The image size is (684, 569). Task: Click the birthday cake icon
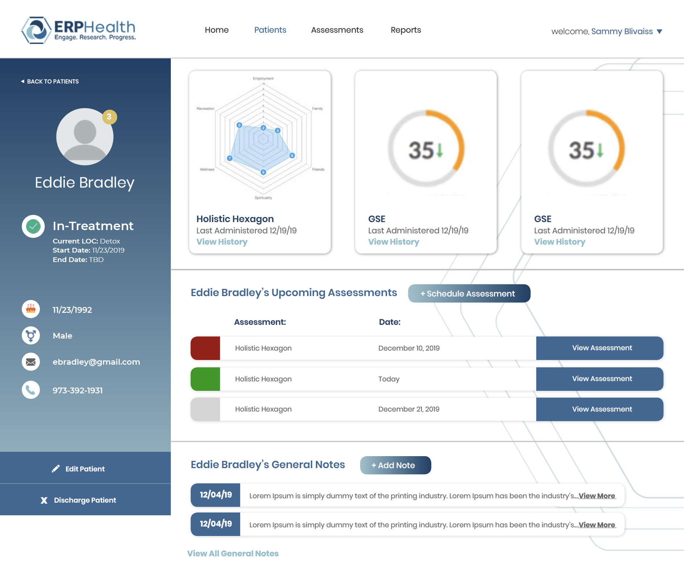coord(31,309)
